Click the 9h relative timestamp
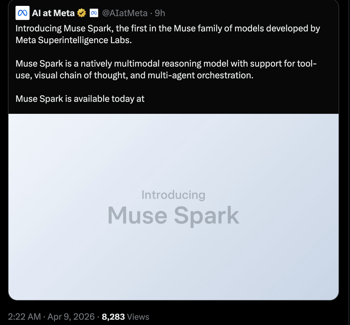The height and width of the screenshot is (325, 350). (160, 13)
